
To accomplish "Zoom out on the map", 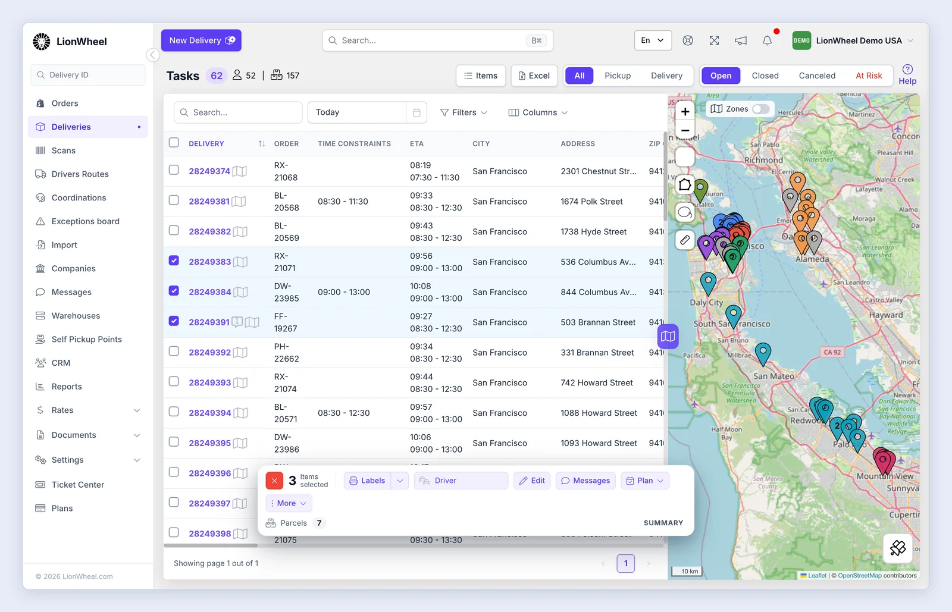I will click(x=685, y=130).
